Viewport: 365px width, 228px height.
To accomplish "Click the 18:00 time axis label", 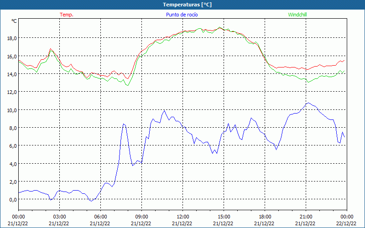I will [265, 217].
